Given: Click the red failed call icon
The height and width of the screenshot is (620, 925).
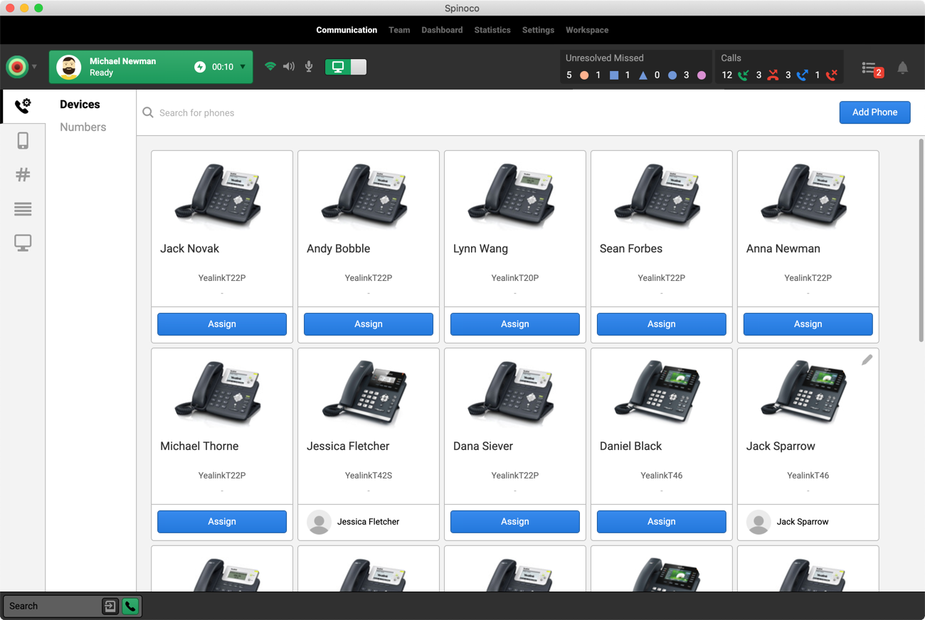Looking at the screenshot, I should click(x=832, y=75).
